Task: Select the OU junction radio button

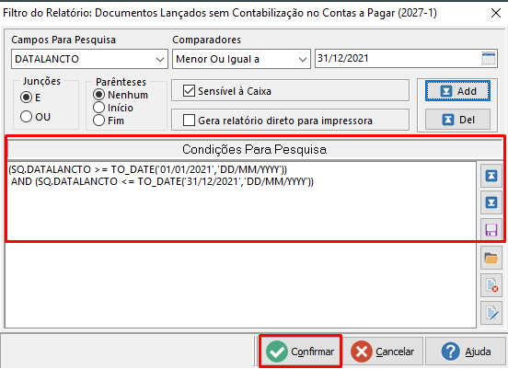Action: click(27, 117)
